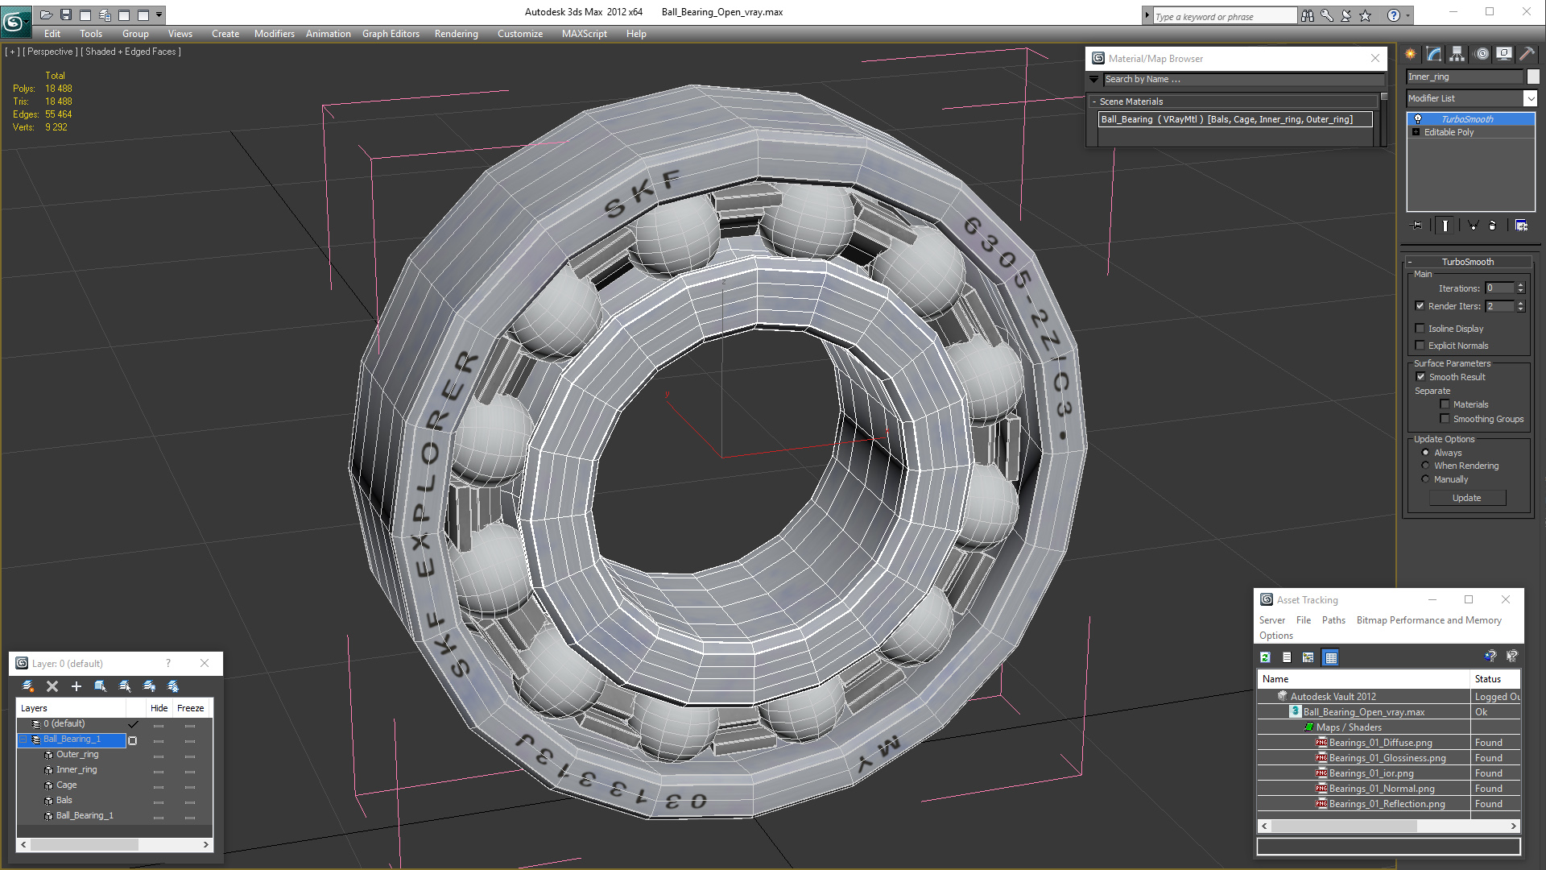Enable Isoline Display checkbox

tap(1420, 329)
